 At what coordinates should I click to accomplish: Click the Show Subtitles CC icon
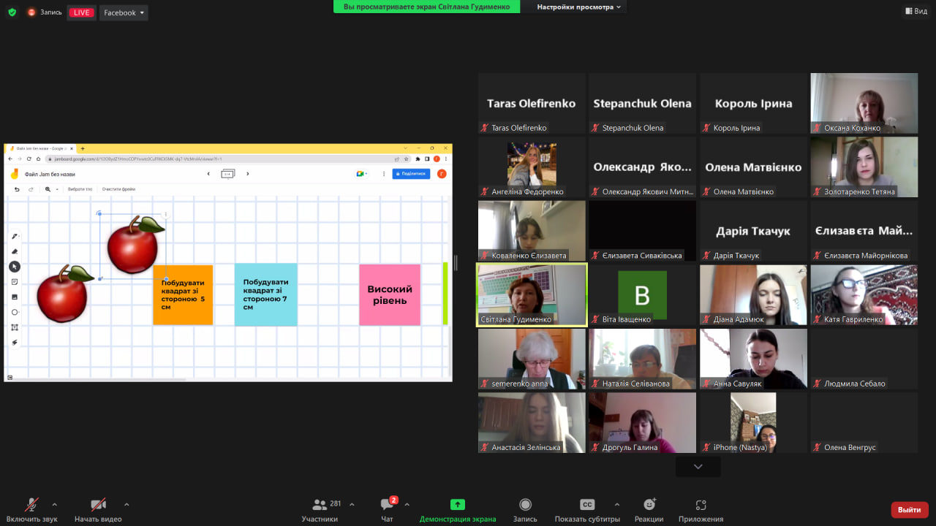(x=587, y=505)
